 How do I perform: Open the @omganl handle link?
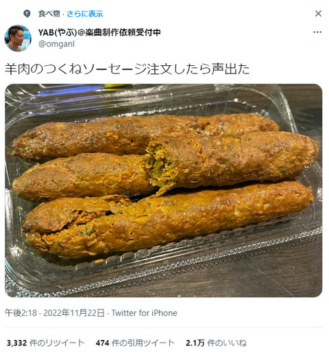56,44
